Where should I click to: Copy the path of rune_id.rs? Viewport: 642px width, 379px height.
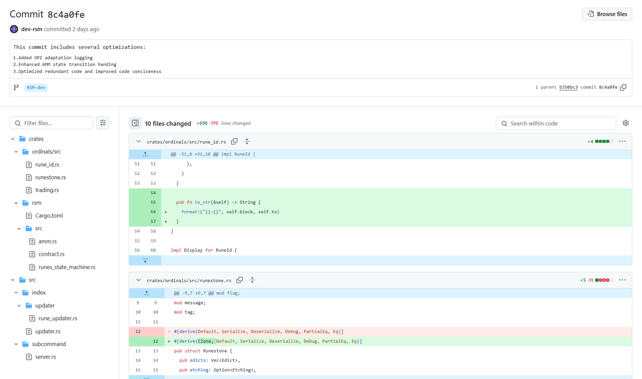coord(234,141)
